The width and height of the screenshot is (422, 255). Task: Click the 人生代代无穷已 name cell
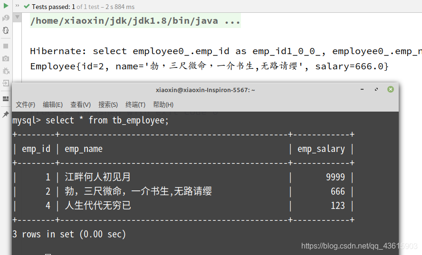point(98,206)
